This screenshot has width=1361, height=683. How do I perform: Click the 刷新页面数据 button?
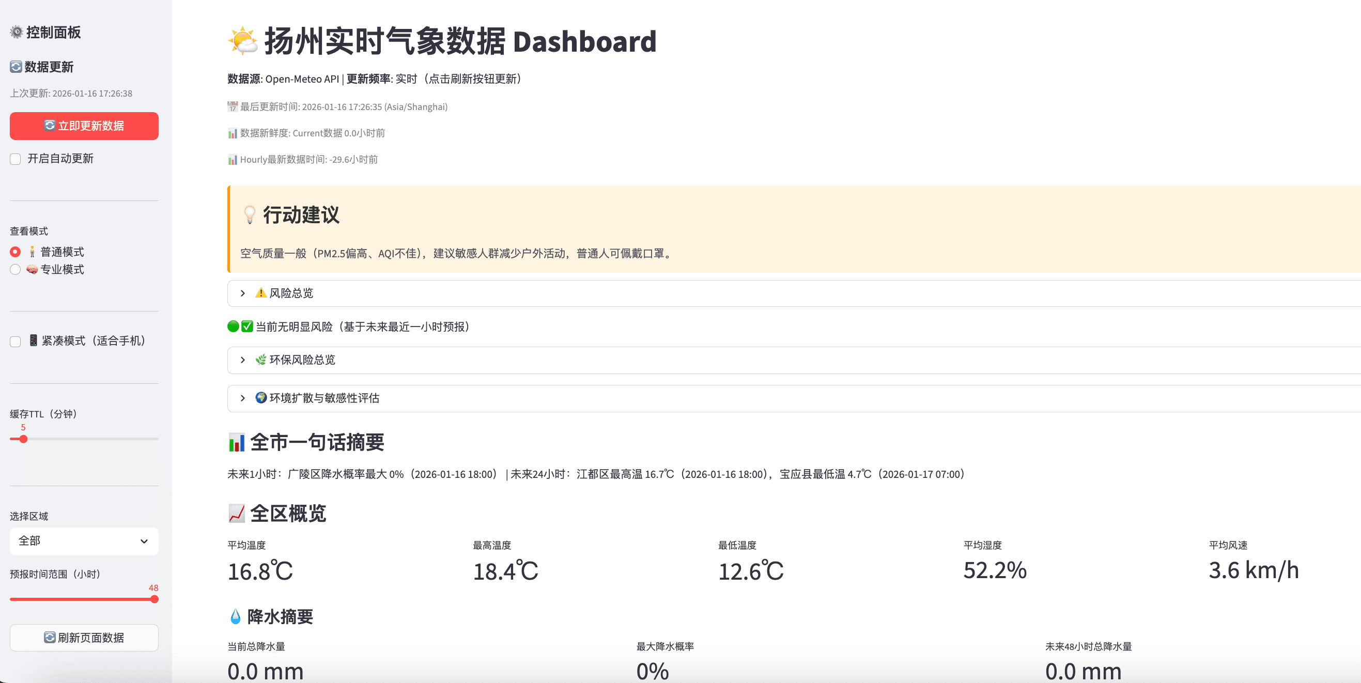84,637
